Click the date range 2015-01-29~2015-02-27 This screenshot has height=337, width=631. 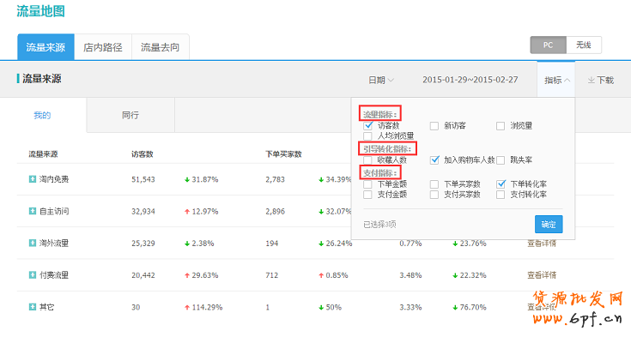click(x=470, y=80)
